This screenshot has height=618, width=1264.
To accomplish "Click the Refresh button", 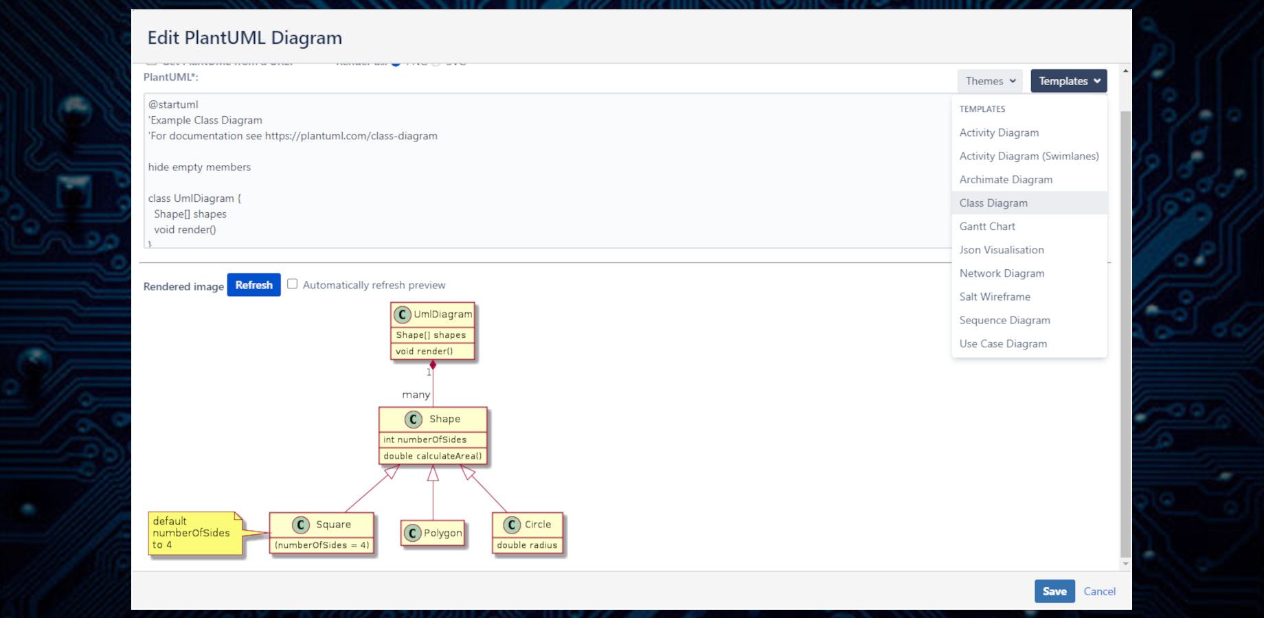I will [x=253, y=285].
